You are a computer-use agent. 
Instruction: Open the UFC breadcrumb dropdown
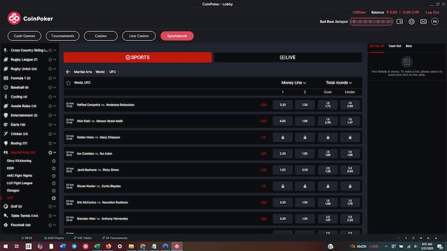[114, 72]
